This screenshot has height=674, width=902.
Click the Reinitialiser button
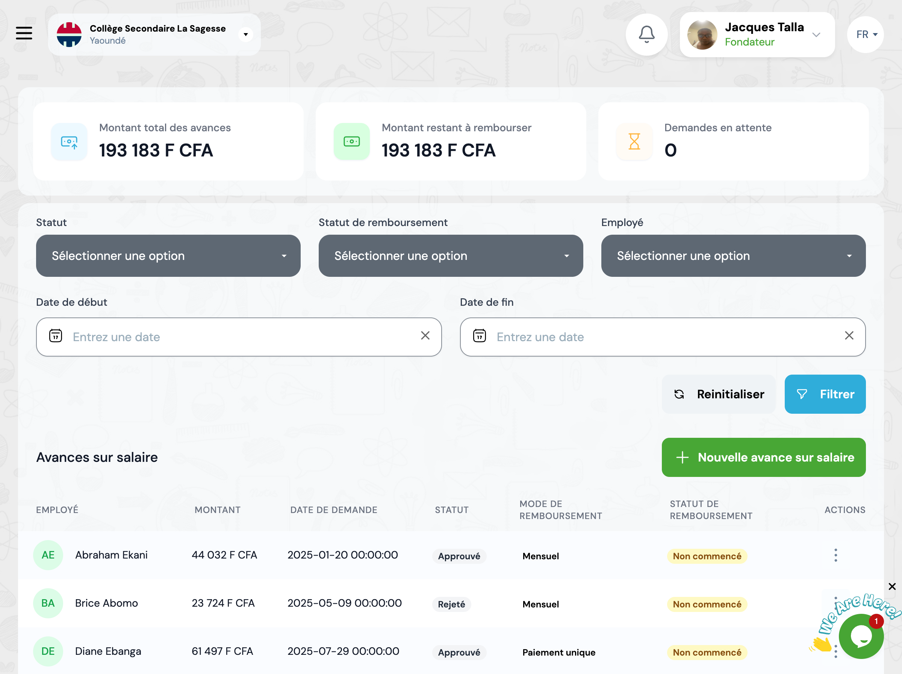pyautogui.click(x=719, y=394)
